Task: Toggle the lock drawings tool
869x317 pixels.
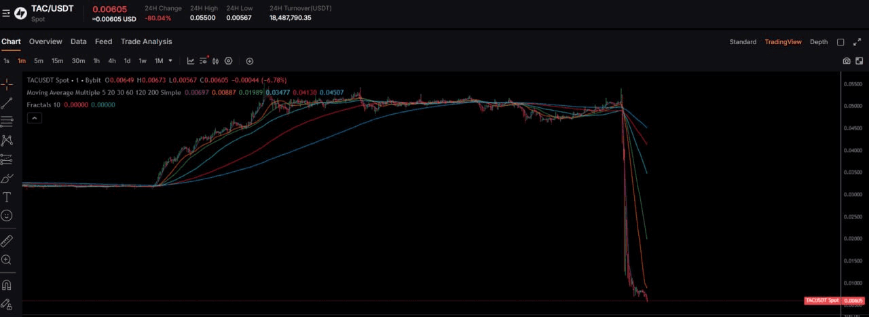Action: pos(7,303)
